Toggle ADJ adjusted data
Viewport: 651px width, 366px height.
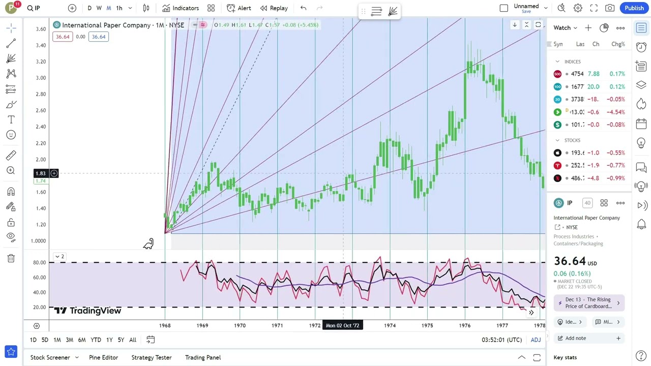[x=536, y=340]
